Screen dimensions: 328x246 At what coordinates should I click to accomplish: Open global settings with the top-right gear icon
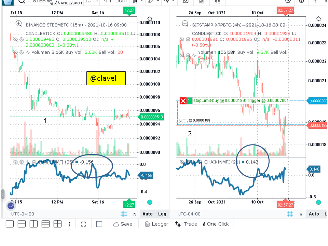point(288,1)
